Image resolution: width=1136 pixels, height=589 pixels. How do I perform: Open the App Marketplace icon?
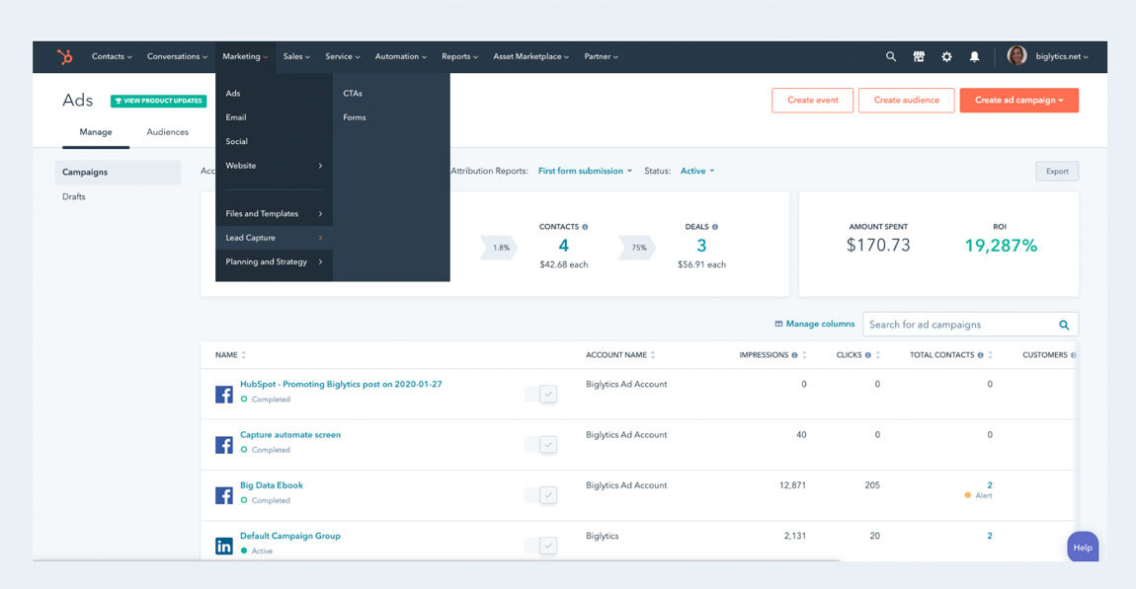pyautogui.click(x=918, y=56)
